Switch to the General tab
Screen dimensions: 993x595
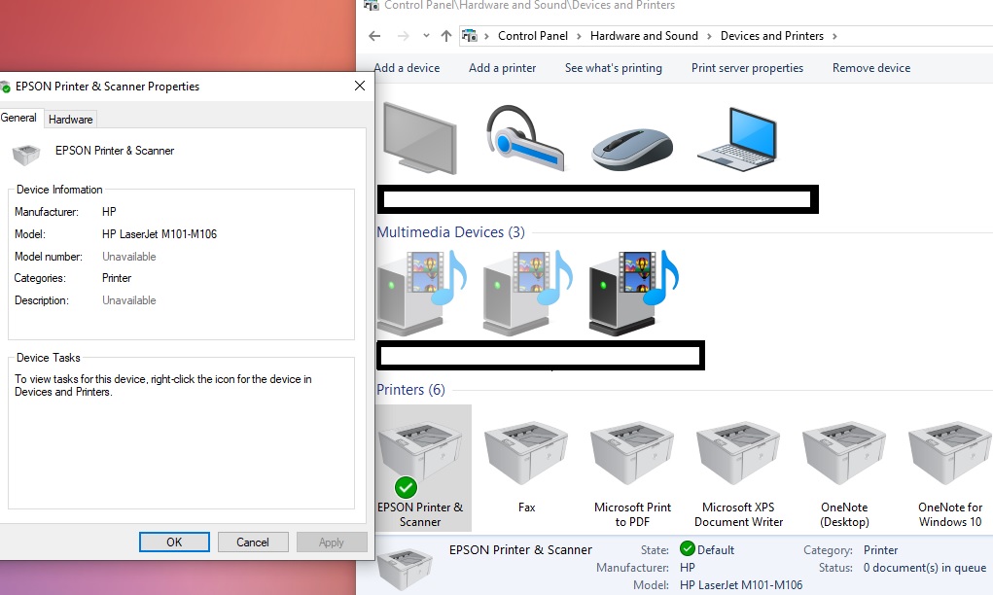coord(19,118)
